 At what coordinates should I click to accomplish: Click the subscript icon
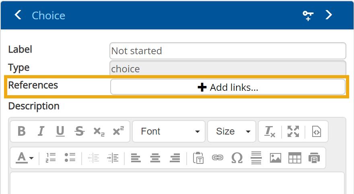pyautogui.click(x=99, y=131)
